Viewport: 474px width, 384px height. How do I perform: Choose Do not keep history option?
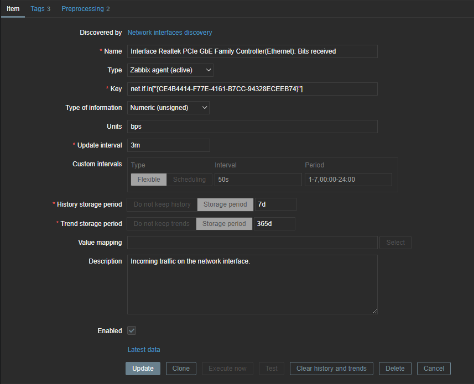click(x=162, y=204)
